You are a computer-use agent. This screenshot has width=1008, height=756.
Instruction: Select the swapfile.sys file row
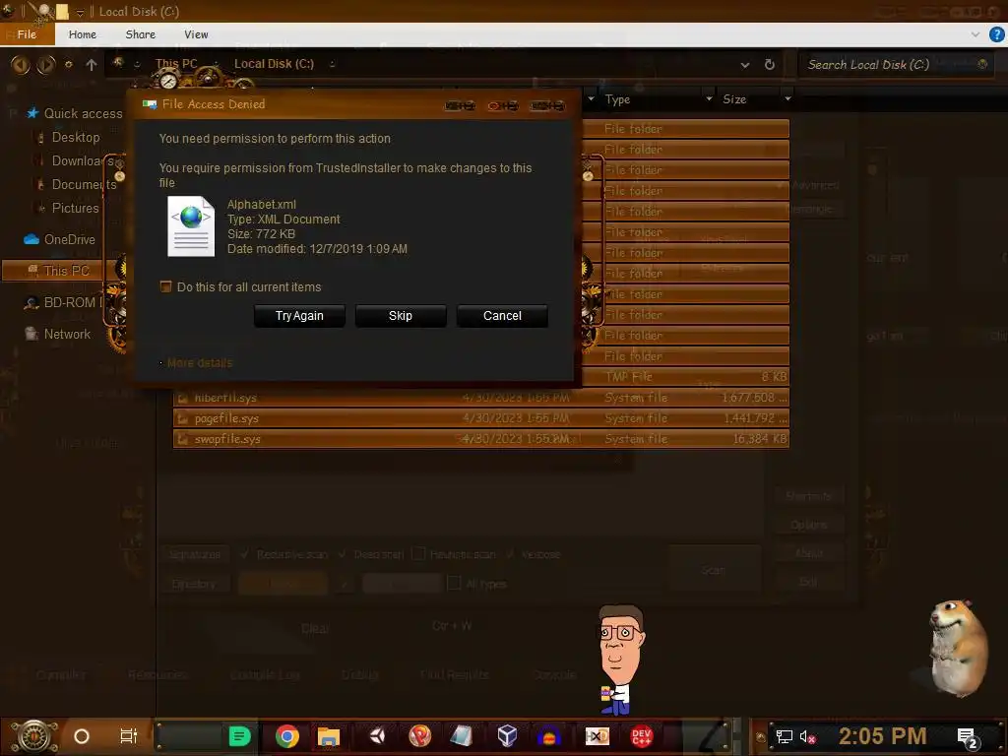click(480, 439)
